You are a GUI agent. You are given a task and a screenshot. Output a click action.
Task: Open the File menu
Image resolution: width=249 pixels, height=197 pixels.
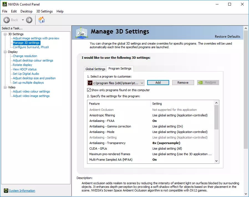click(5, 11)
